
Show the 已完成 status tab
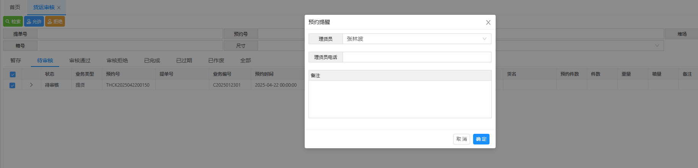pos(152,60)
